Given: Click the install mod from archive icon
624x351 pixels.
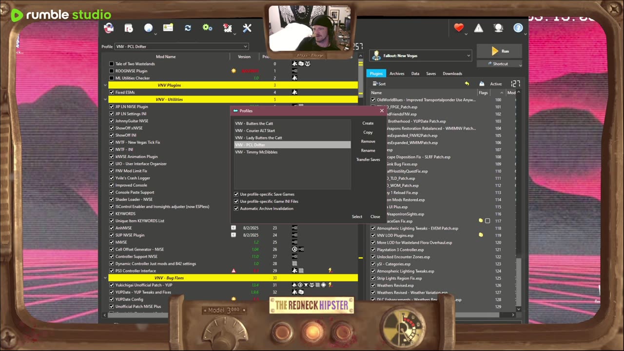Looking at the screenshot, I should point(129,28).
